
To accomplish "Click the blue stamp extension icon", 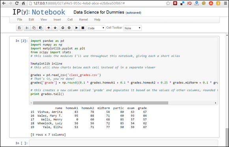I will click(x=197, y=3).
